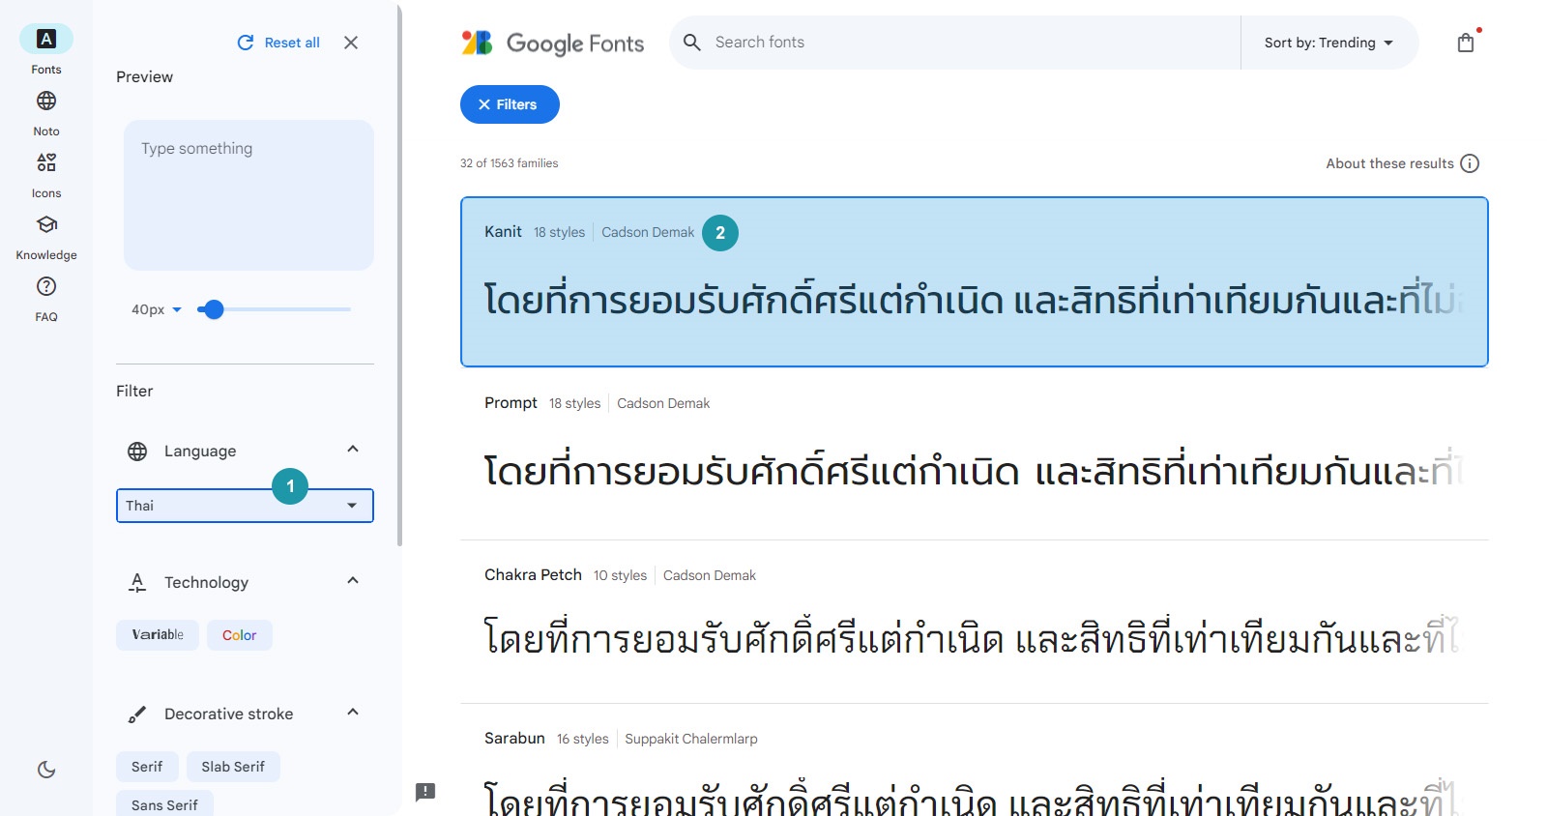1547x816 pixels.
Task: Open the Icons section
Action: (46, 162)
